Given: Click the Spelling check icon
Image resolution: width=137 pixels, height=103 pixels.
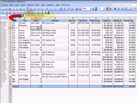Looking at the screenshot, I should [27, 9].
